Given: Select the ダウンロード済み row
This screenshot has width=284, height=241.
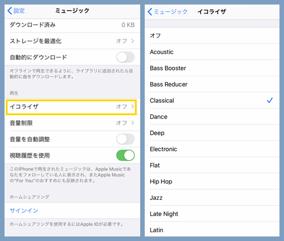Looking at the screenshot, I should (72, 25).
